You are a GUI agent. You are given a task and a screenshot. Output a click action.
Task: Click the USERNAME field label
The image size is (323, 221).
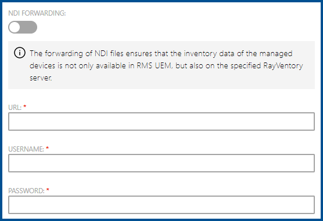pos(26,149)
